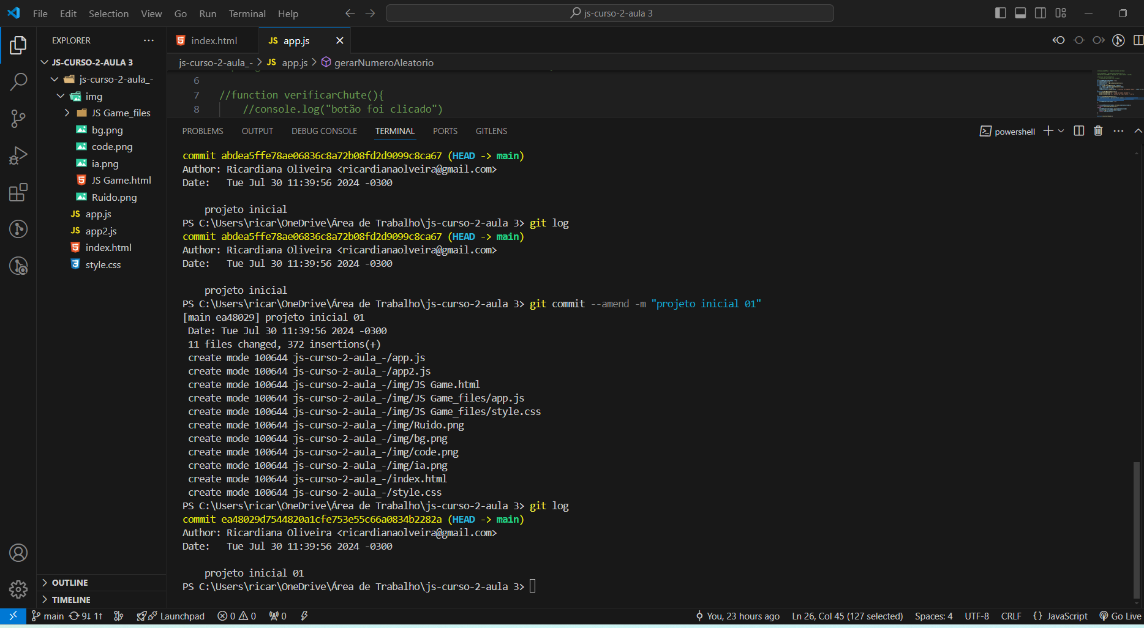Screen dimensions: 1144x628
Task: Open the GitLens Inspect view icon
Action: (18, 266)
